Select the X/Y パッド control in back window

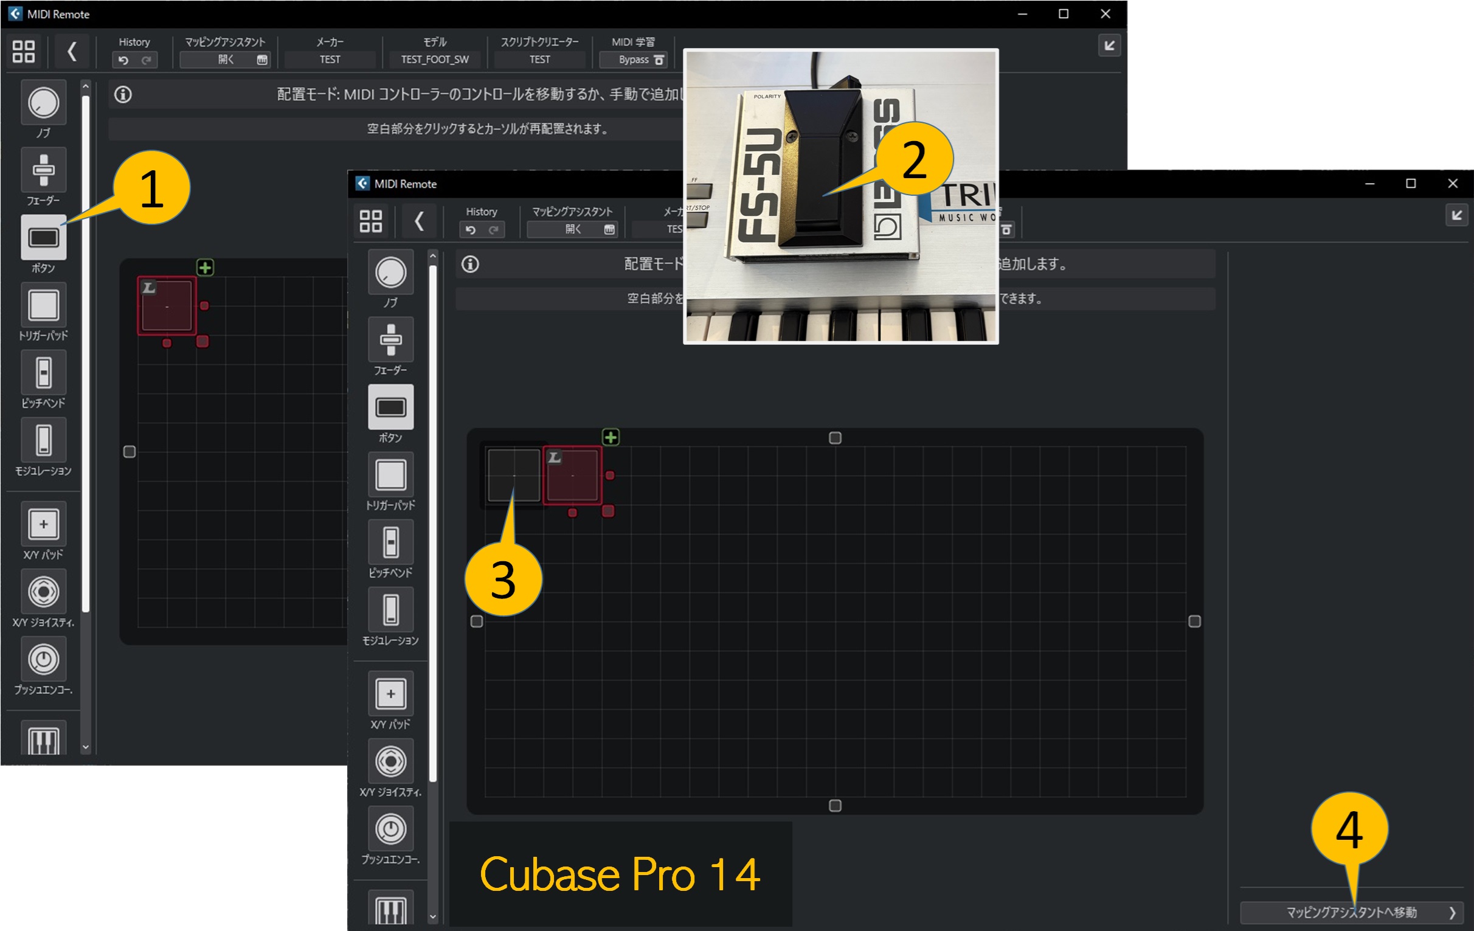(43, 524)
